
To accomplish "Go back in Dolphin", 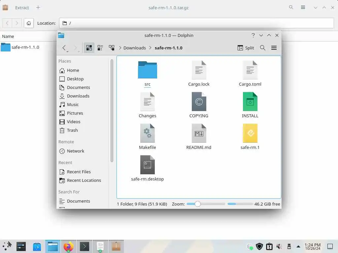I will pos(64,47).
